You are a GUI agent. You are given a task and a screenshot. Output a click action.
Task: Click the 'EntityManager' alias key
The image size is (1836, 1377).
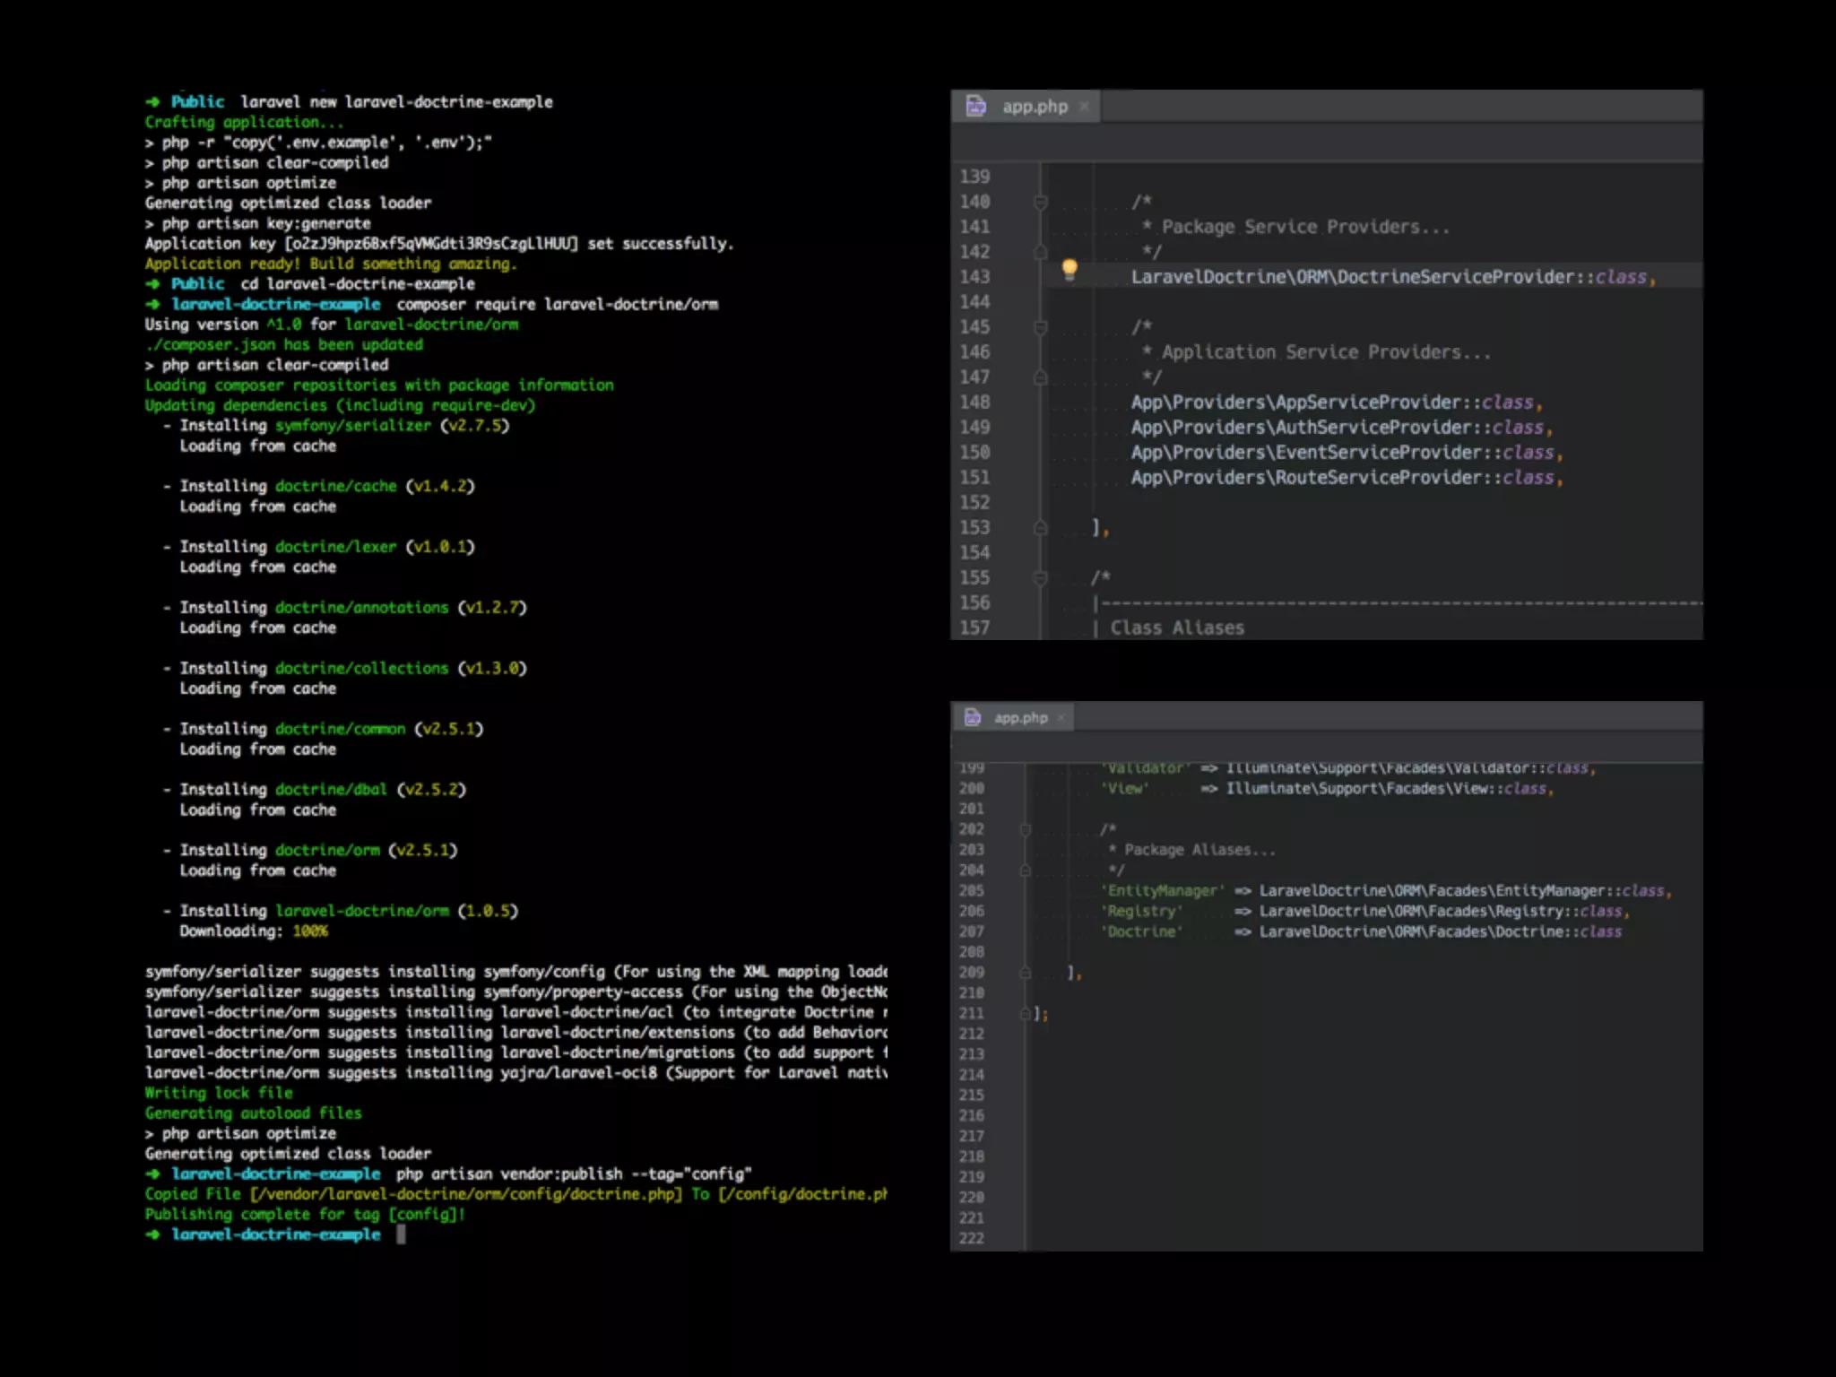point(1162,890)
